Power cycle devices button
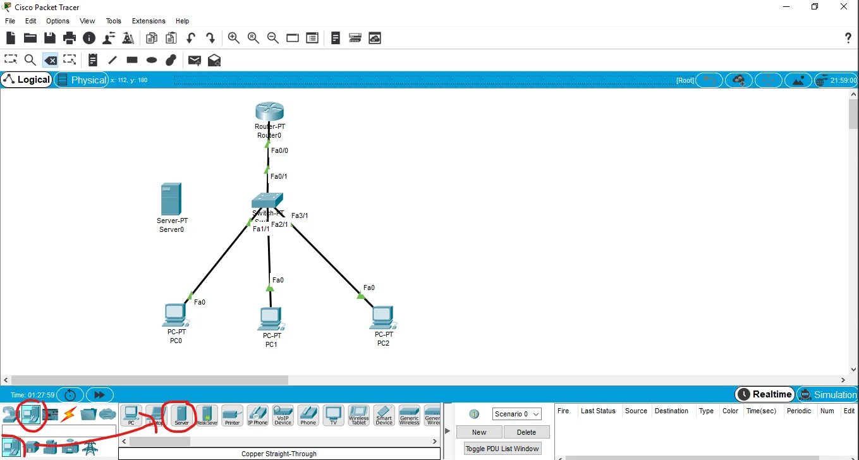This screenshot has width=859, height=460. 70,395
